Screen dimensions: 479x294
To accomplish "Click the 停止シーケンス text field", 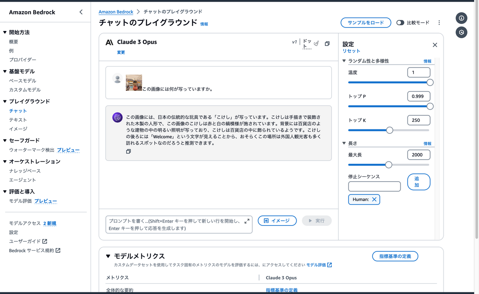I will tap(374, 186).
